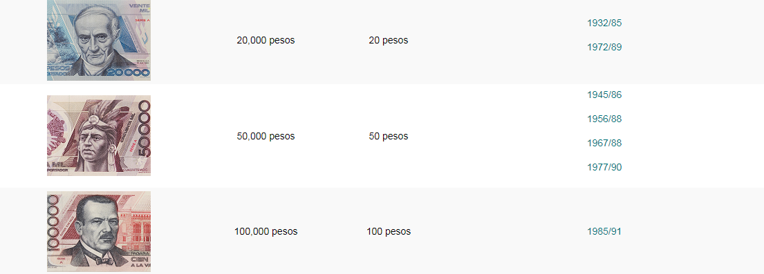Click the "20,000 pesos" cell text
This screenshot has width=764, height=274.
pyautogui.click(x=265, y=41)
